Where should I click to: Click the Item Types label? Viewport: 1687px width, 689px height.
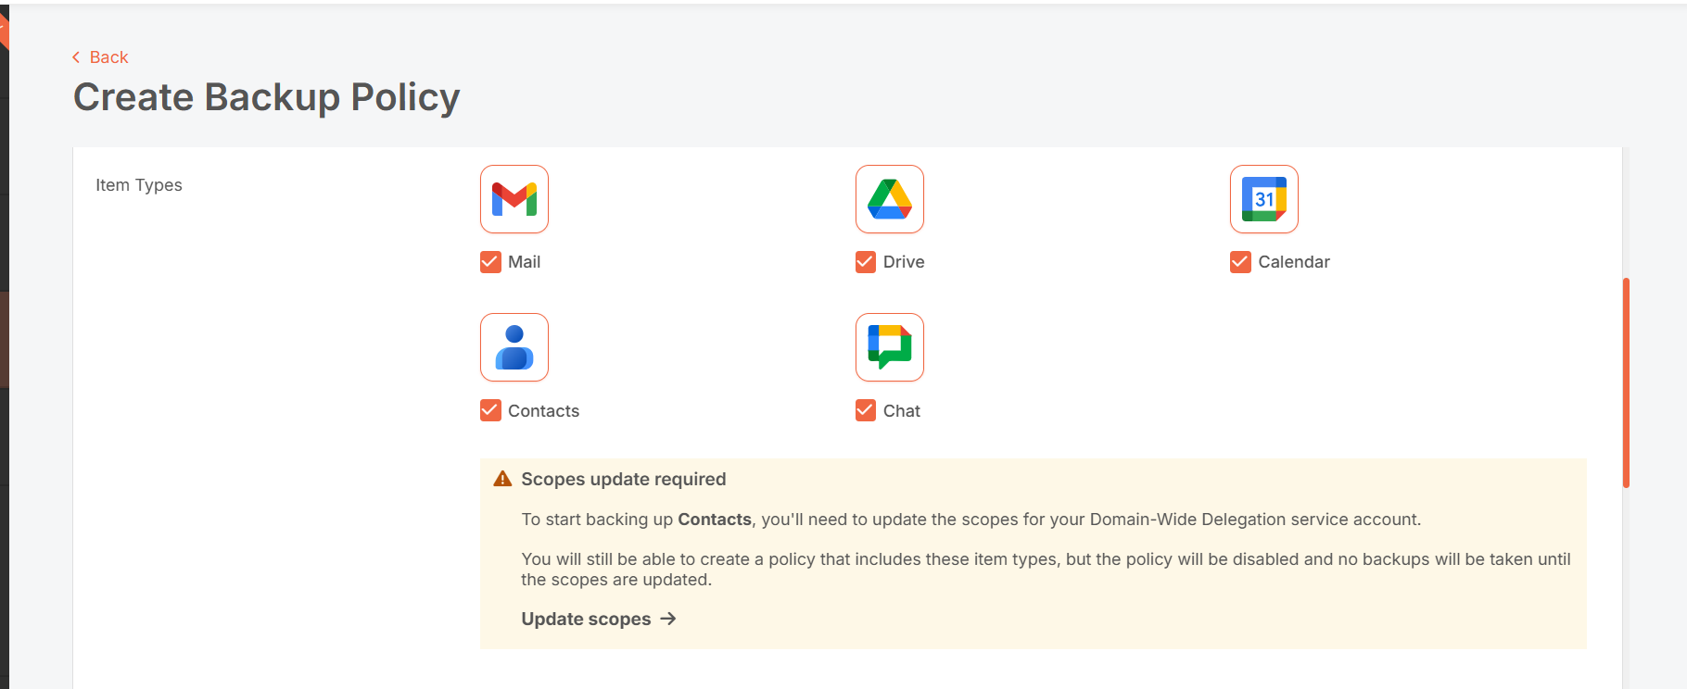pos(139,185)
